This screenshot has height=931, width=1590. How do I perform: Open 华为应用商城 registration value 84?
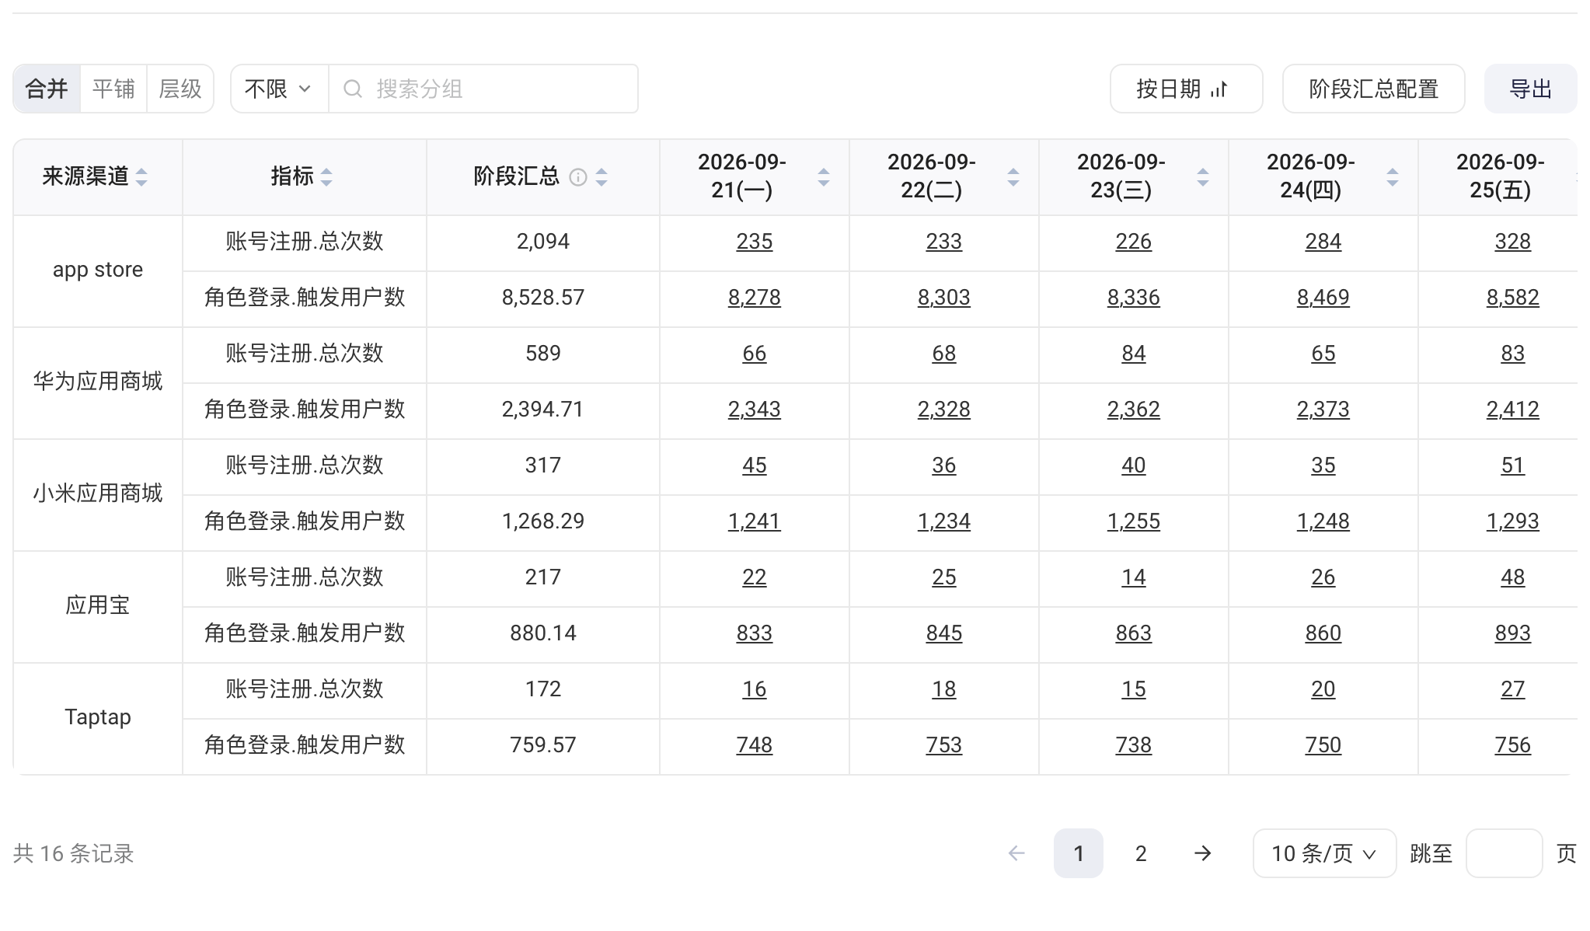[1133, 354]
